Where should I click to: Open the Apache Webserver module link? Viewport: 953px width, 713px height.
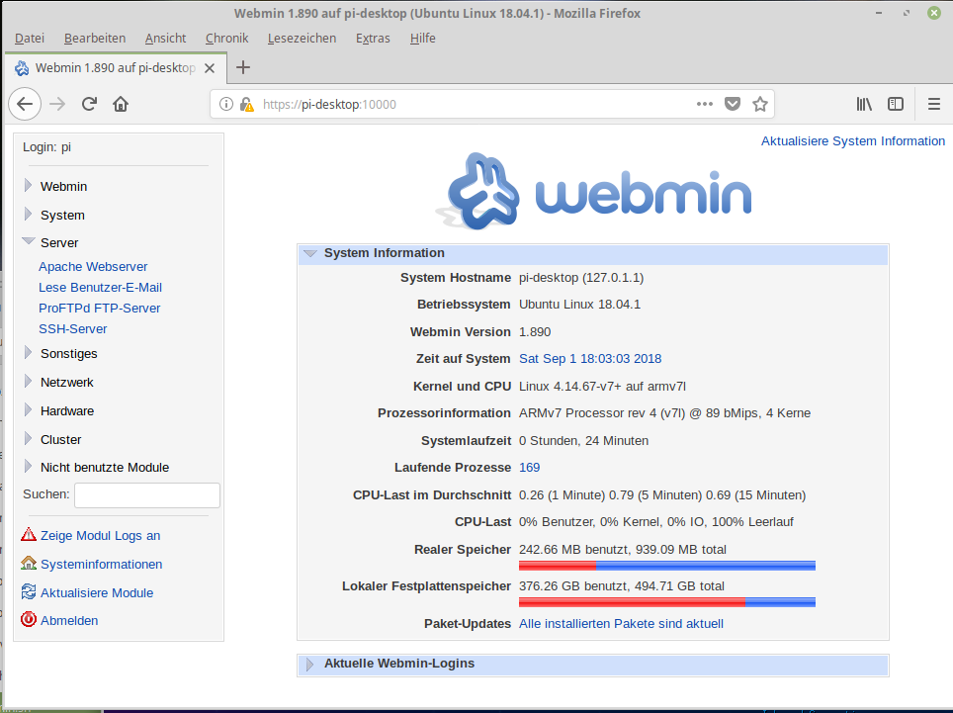coord(93,267)
